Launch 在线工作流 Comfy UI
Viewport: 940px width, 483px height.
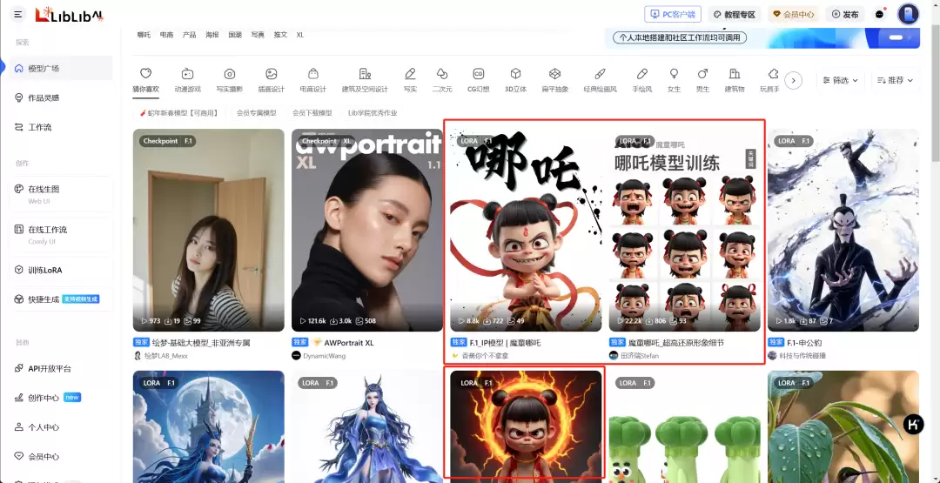(x=61, y=234)
